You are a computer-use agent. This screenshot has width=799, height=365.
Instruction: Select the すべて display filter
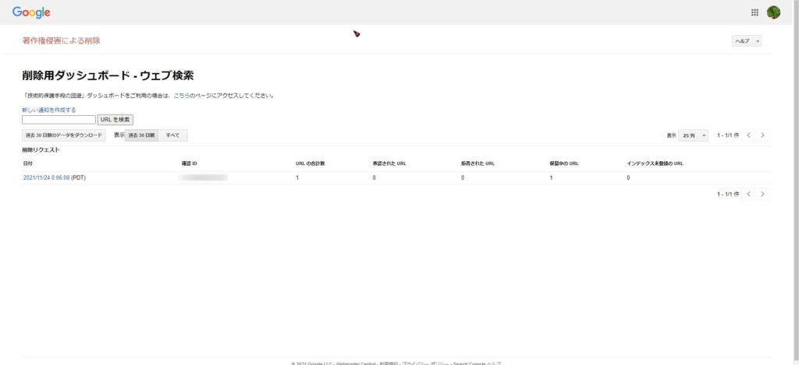point(172,135)
